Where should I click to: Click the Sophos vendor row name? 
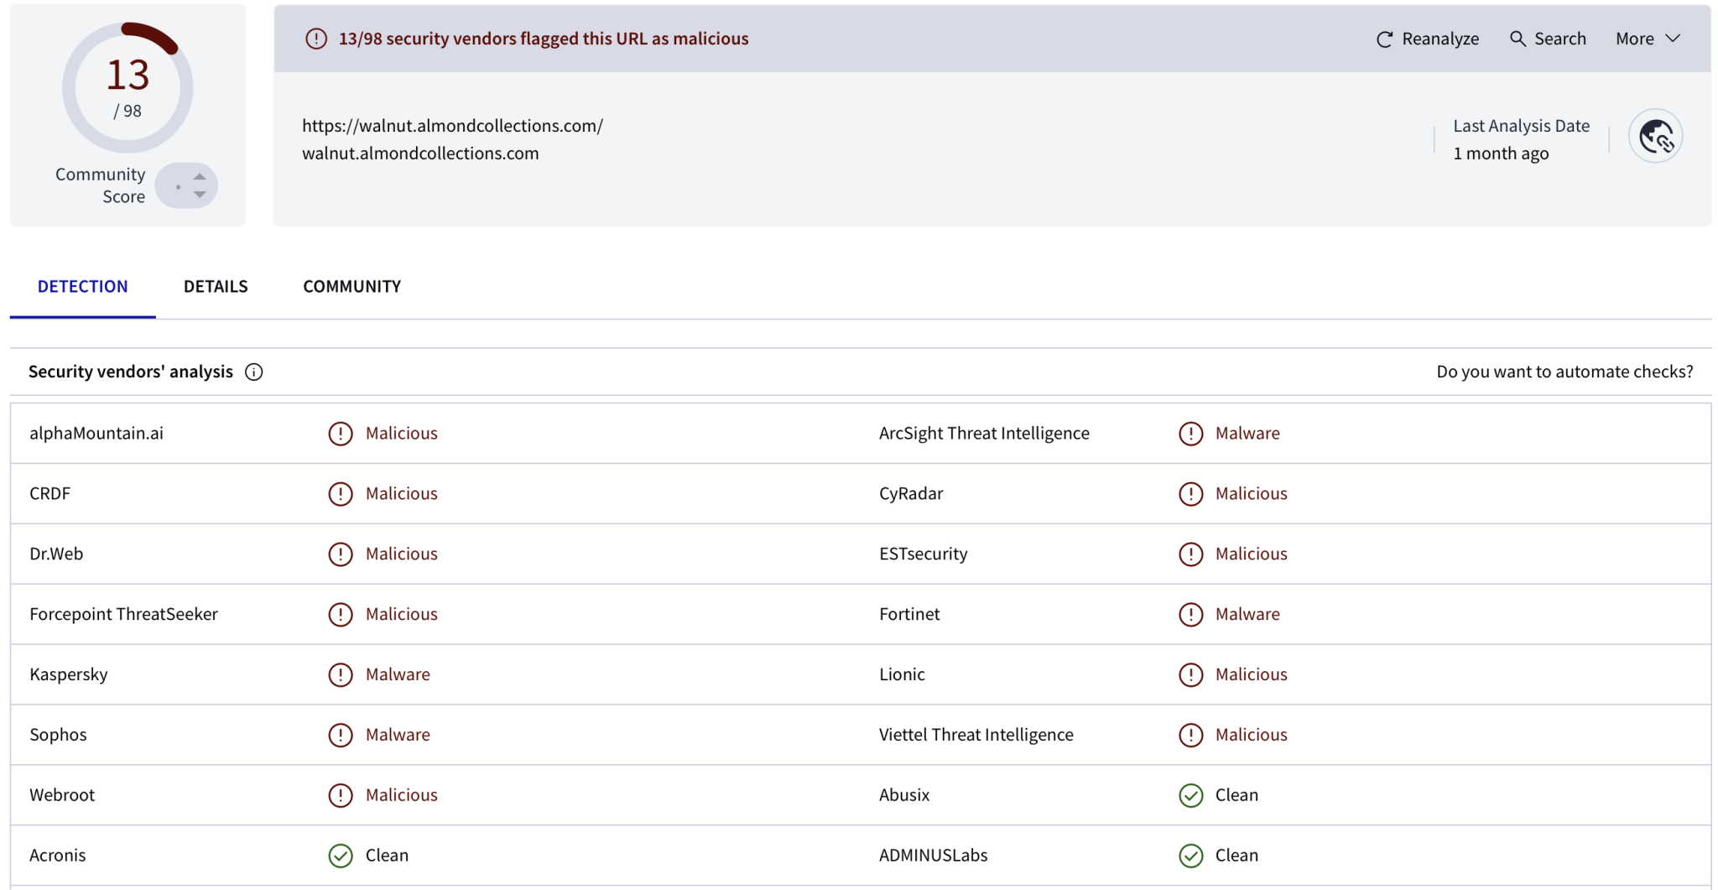point(58,735)
